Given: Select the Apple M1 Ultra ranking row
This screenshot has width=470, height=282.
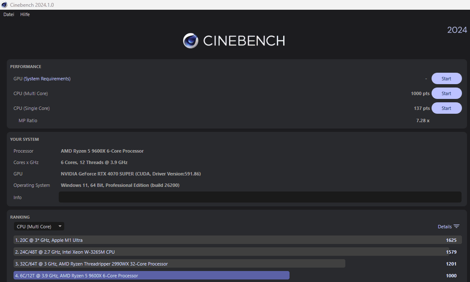Looking at the screenshot, I should coord(238,240).
